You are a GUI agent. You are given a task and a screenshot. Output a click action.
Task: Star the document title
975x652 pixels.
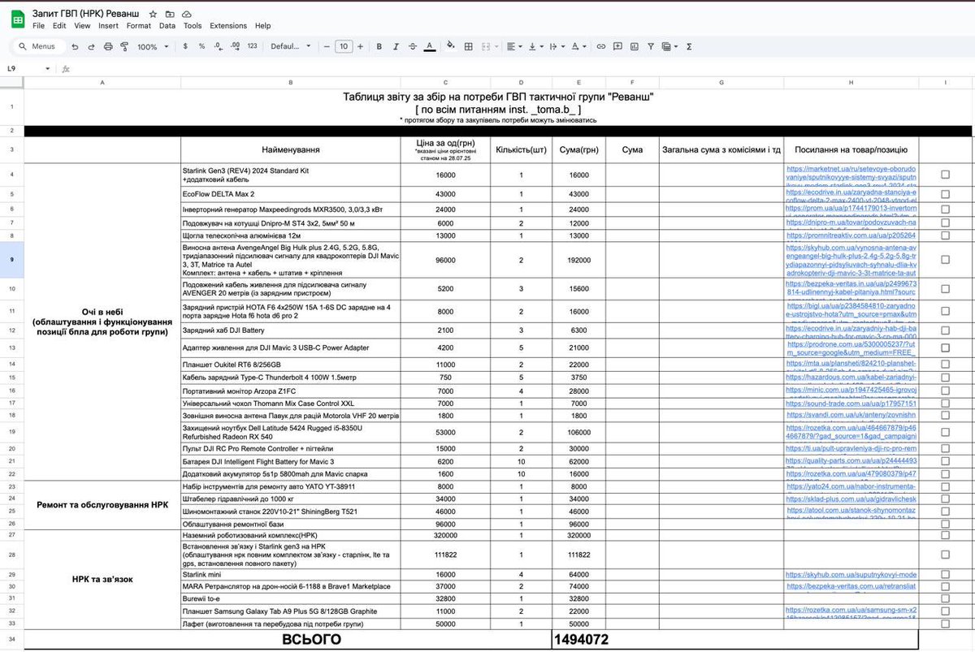pos(153,15)
